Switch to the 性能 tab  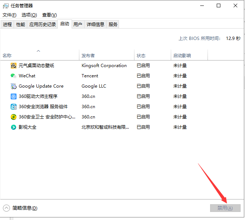(x=21, y=25)
